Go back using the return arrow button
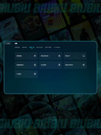The width and height of the screenshot is (101, 135). tap(8, 44)
